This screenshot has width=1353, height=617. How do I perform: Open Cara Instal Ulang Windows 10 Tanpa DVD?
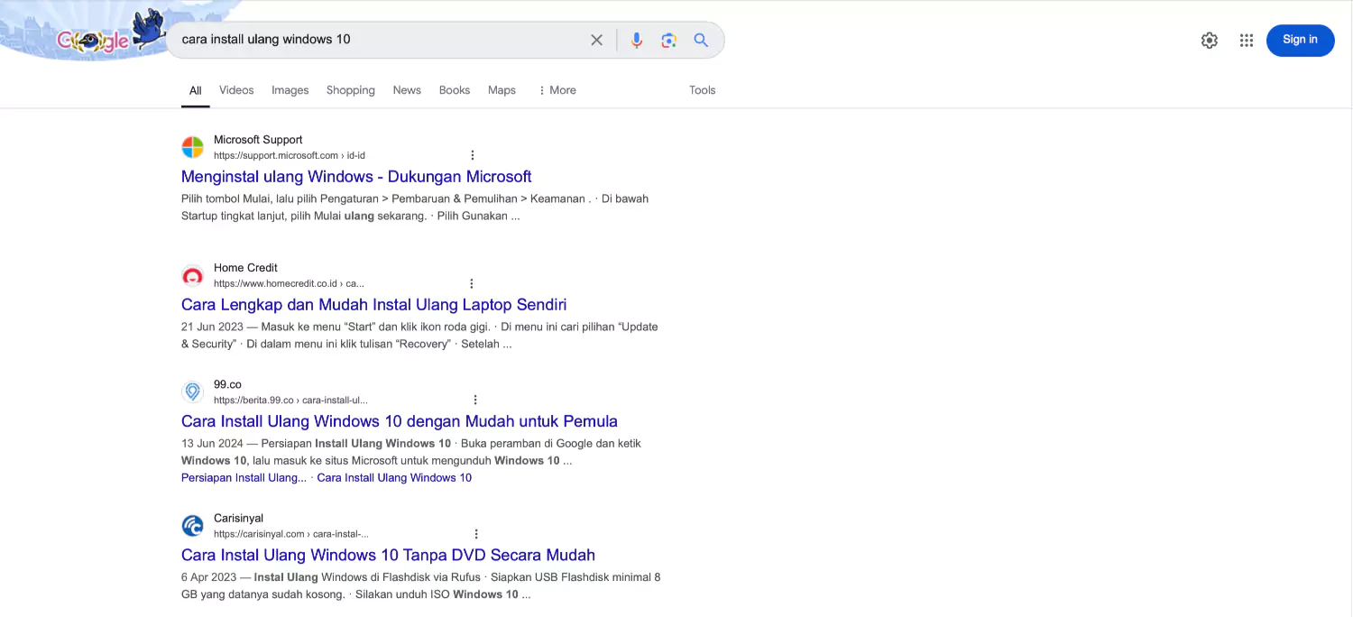coord(388,556)
